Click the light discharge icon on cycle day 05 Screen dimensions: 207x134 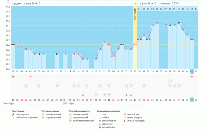[30, 76]
